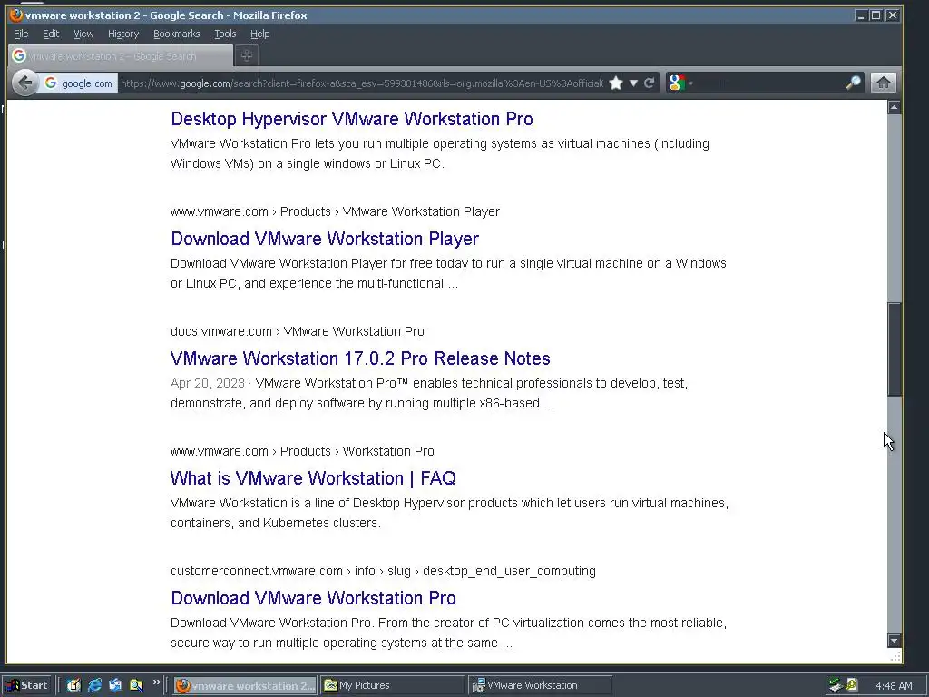Open VMware Workstation 17.0.2 Pro Release Notes
929x697 pixels.
click(360, 358)
